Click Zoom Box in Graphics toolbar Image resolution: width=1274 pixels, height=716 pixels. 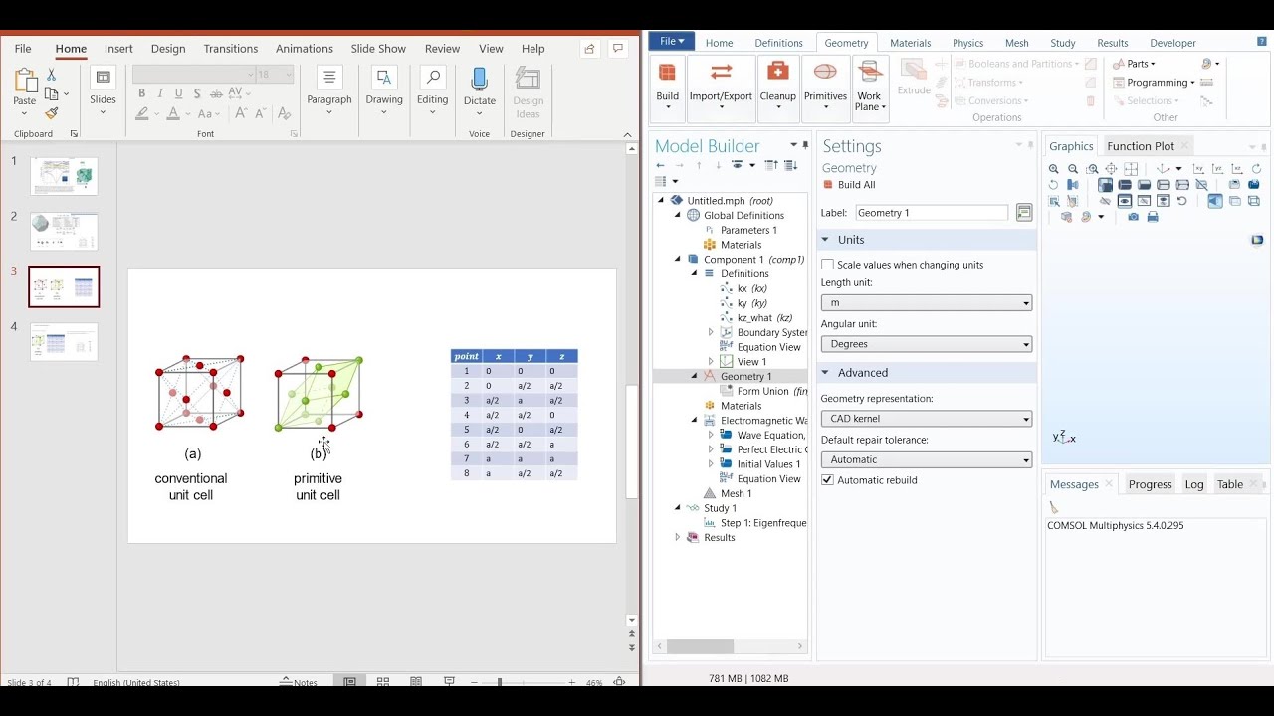coord(1093,169)
